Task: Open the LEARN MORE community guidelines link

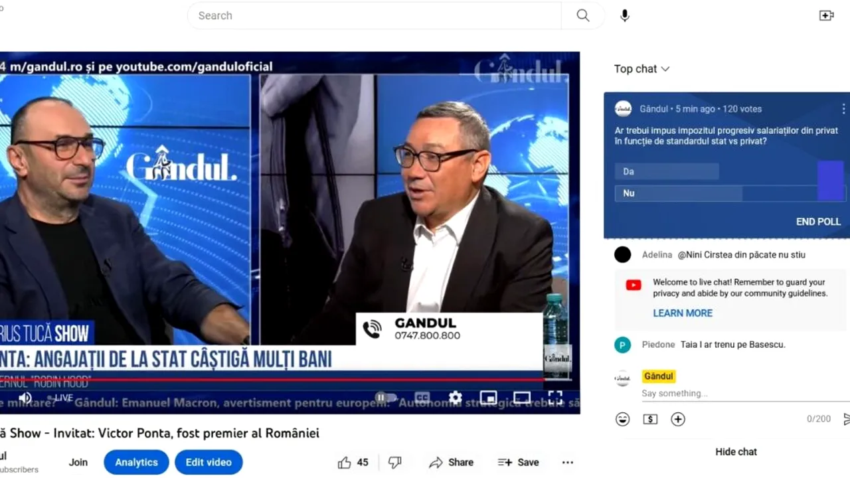Action: click(x=683, y=313)
